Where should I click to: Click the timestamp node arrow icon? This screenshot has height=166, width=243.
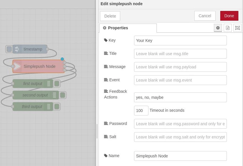(17, 49)
